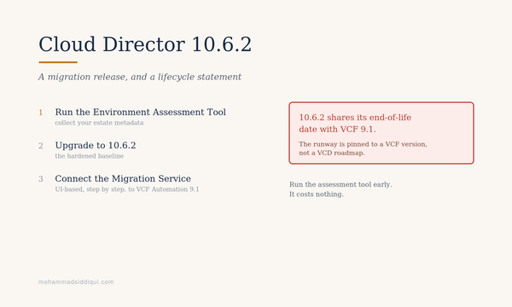Click the caption 'the hardened baseline'

[89, 156]
